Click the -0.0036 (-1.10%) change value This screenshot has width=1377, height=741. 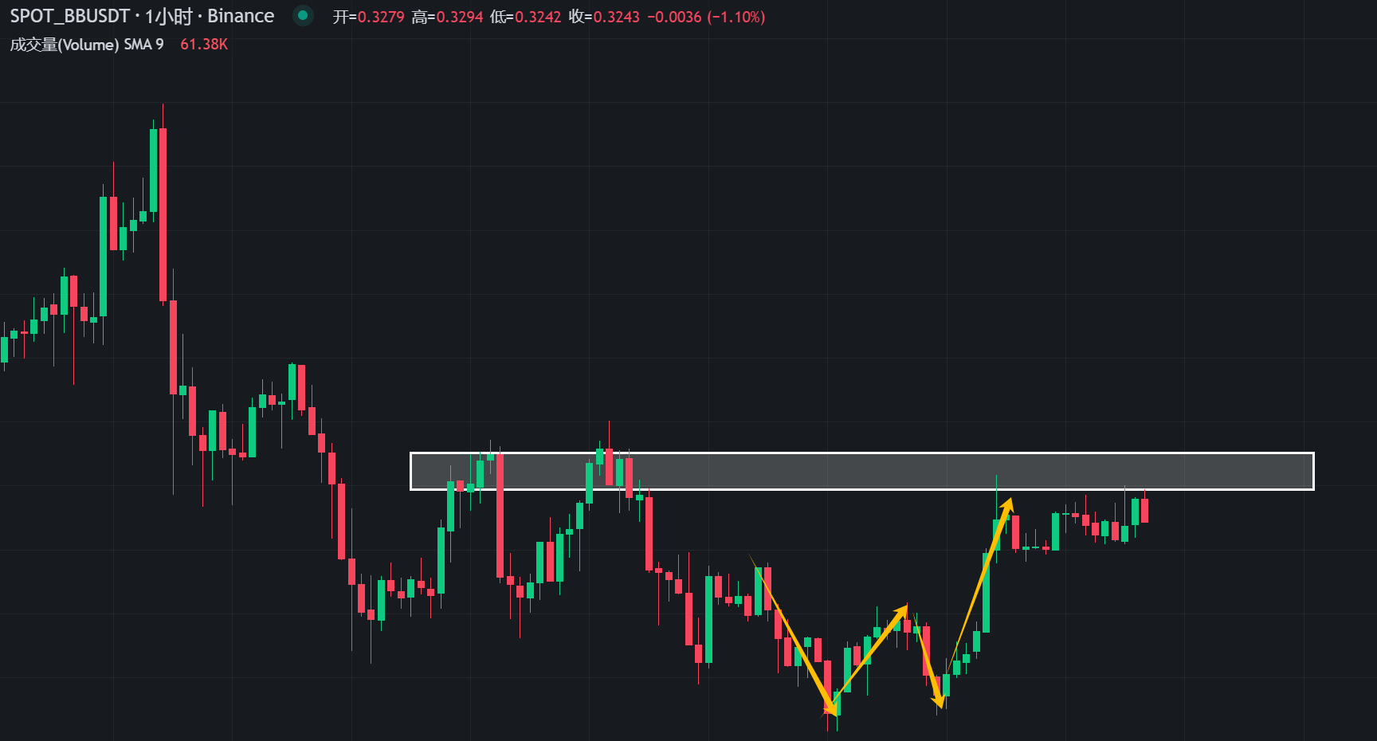[x=706, y=17]
